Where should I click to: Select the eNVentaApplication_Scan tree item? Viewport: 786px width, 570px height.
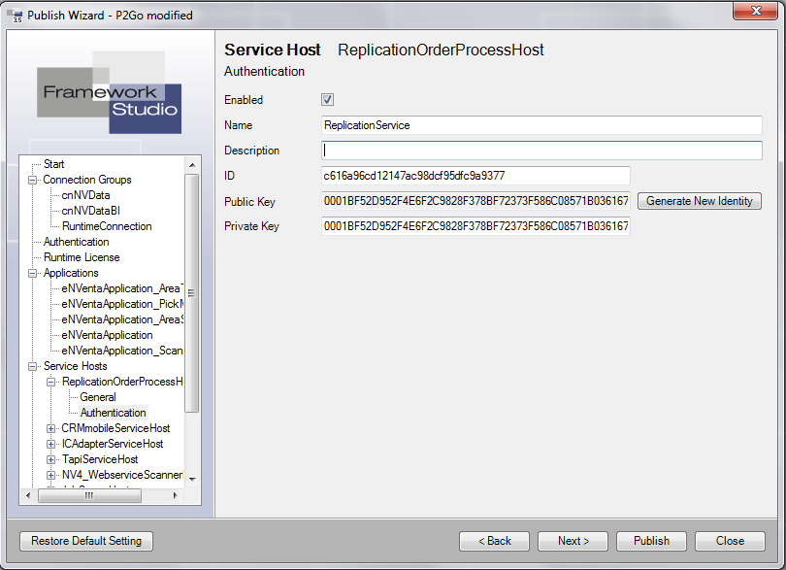[x=122, y=351]
